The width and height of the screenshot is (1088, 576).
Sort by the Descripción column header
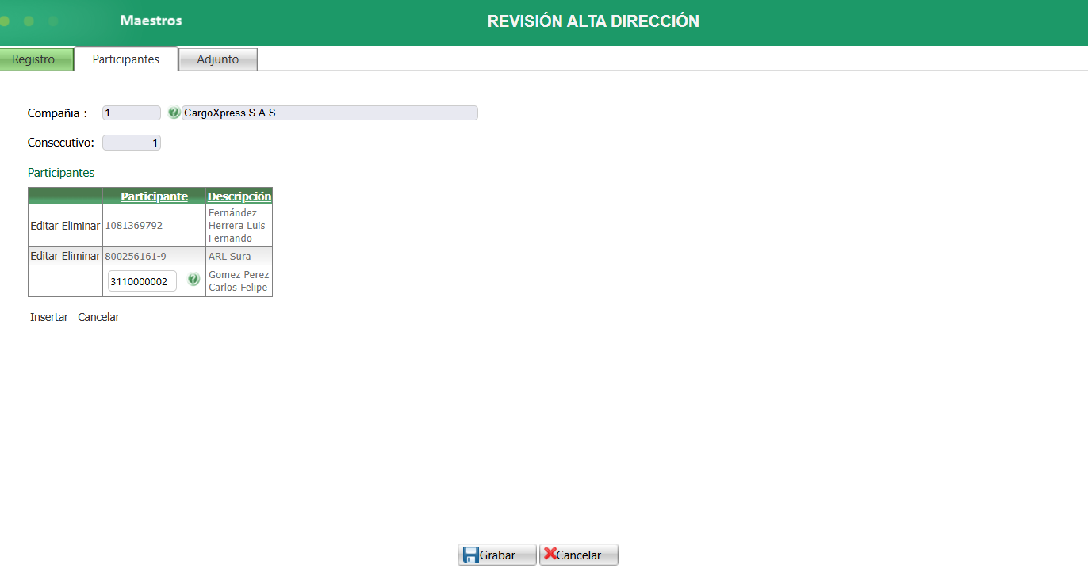click(239, 196)
